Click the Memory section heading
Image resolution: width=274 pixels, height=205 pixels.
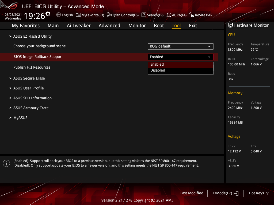pos(235,93)
